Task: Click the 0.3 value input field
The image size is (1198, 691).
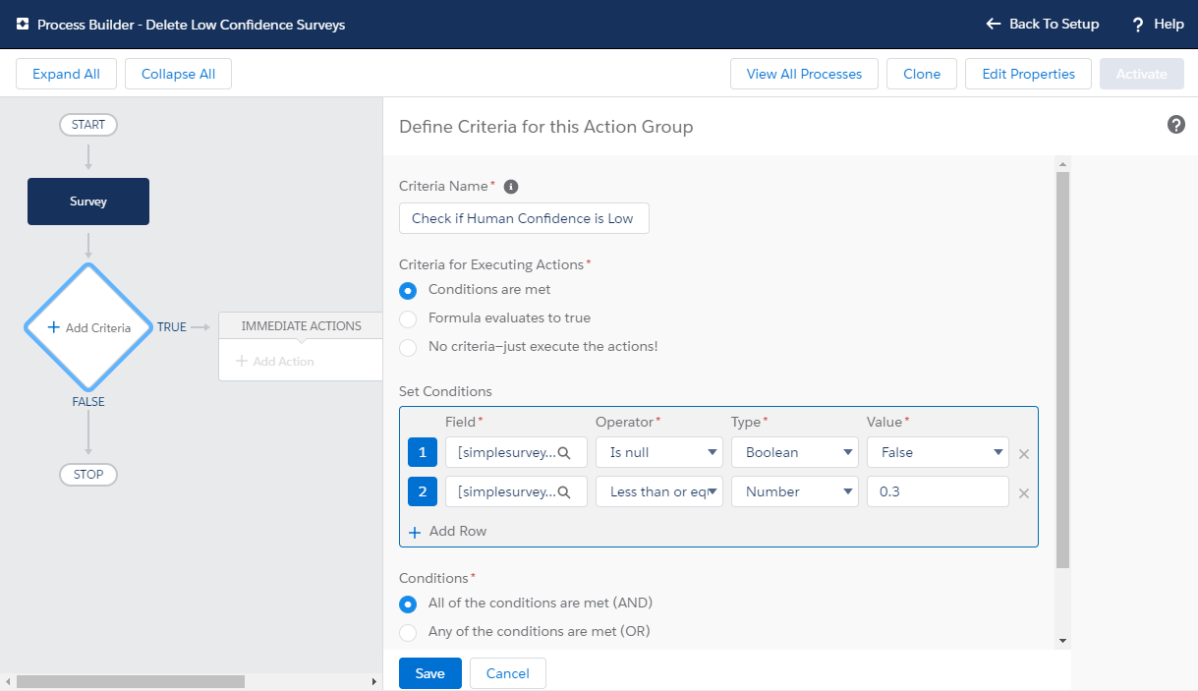Action: (x=938, y=491)
